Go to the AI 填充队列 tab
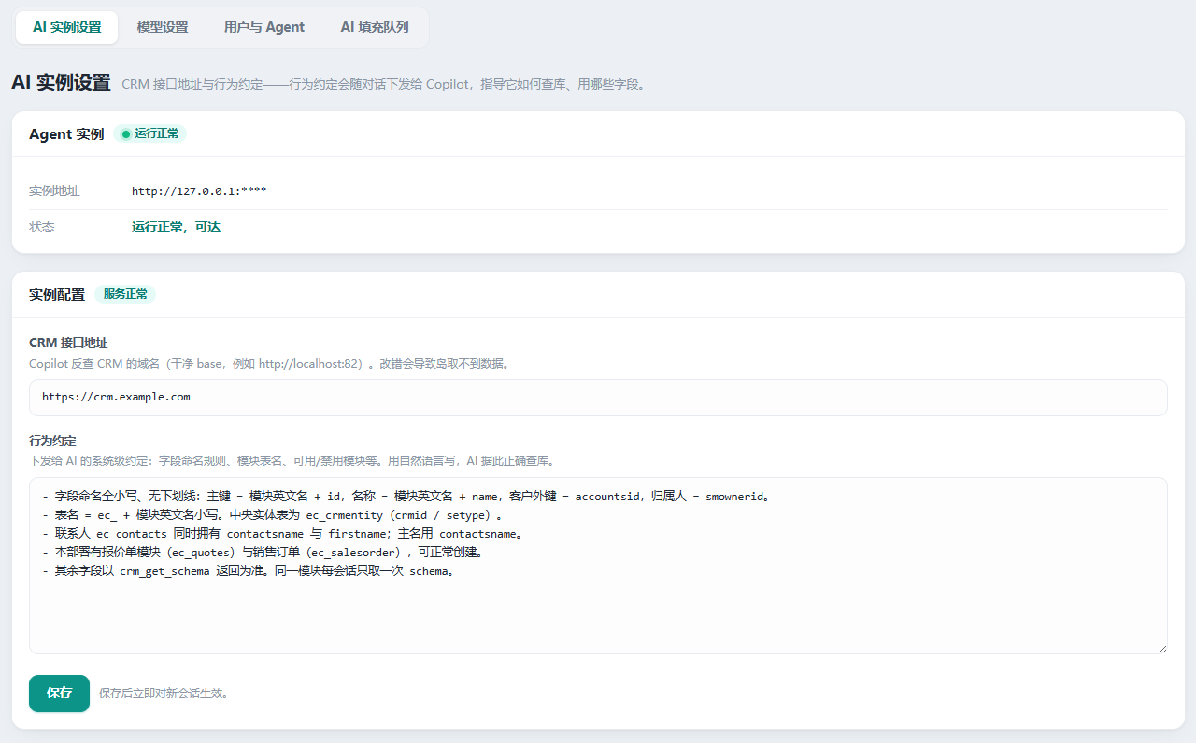 pos(375,28)
